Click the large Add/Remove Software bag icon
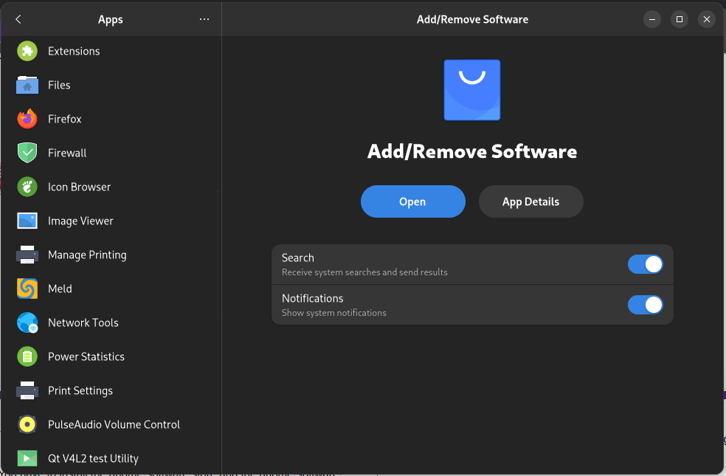 tap(472, 90)
